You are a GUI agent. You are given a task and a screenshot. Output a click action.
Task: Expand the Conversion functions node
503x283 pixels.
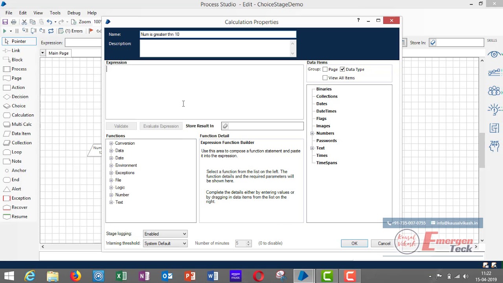pyautogui.click(x=111, y=143)
